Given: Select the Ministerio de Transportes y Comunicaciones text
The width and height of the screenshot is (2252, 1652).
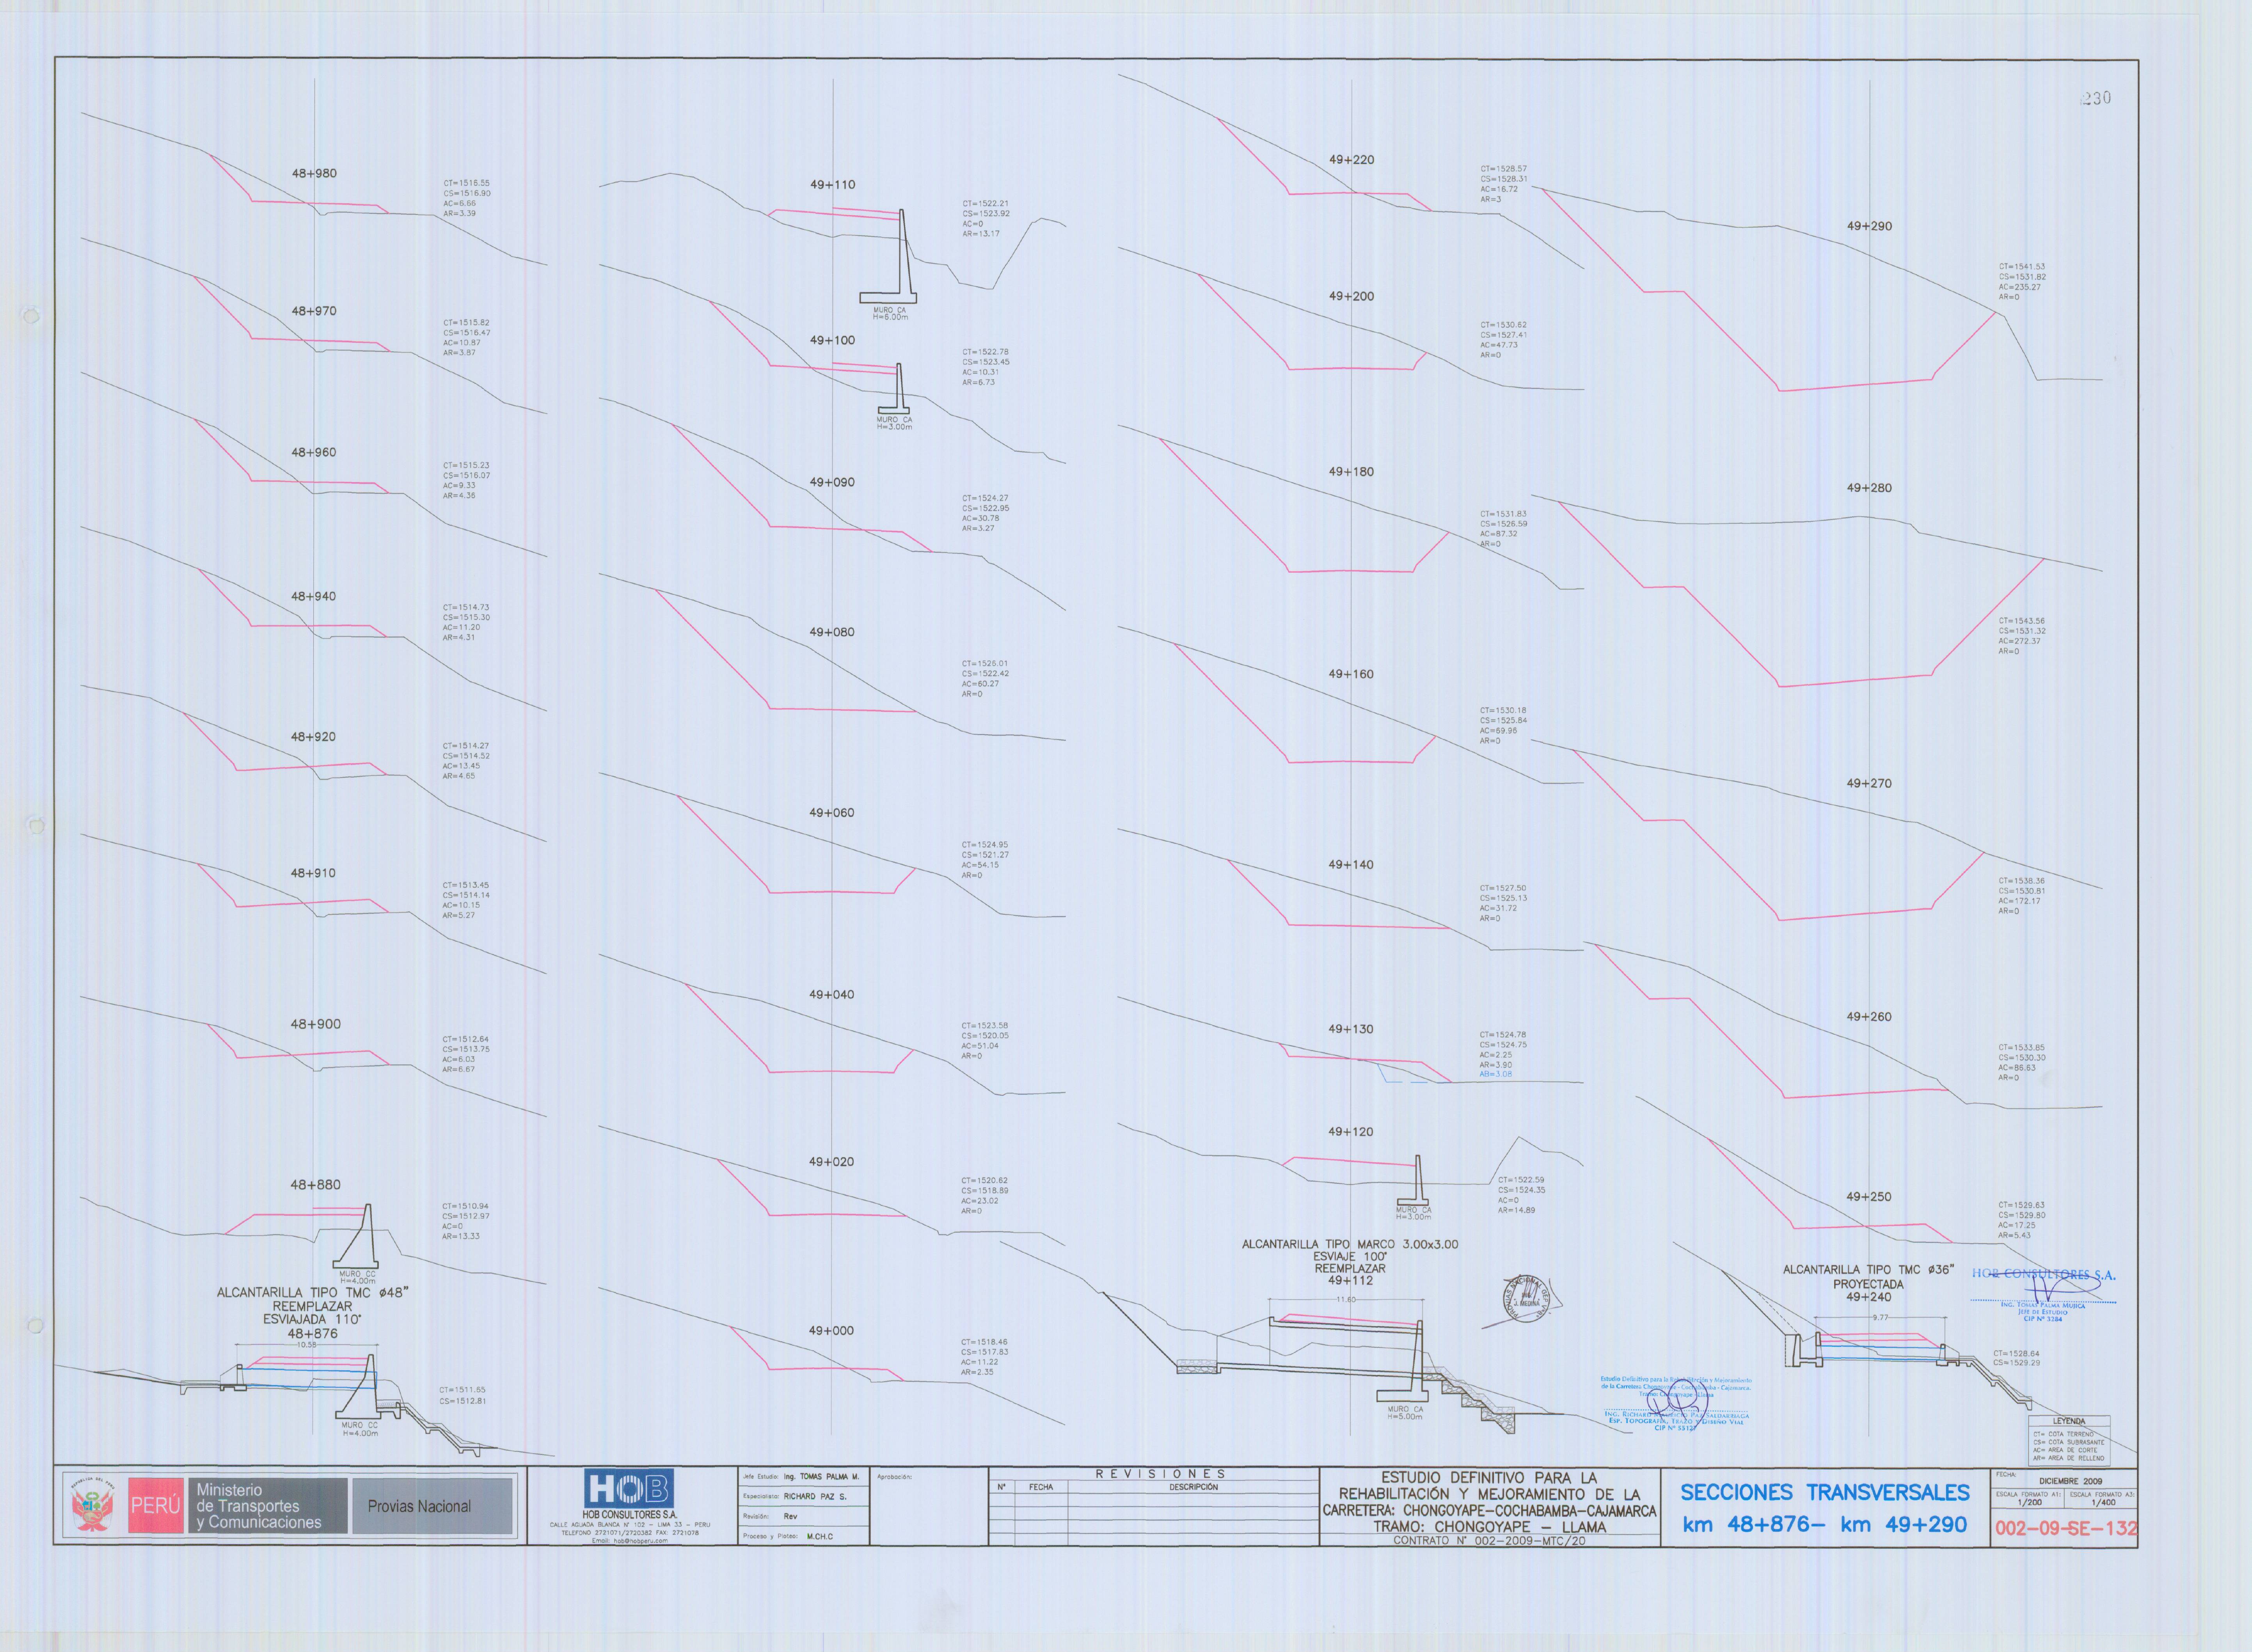Looking at the screenshot, I should pyautogui.click(x=259, y=1506).
